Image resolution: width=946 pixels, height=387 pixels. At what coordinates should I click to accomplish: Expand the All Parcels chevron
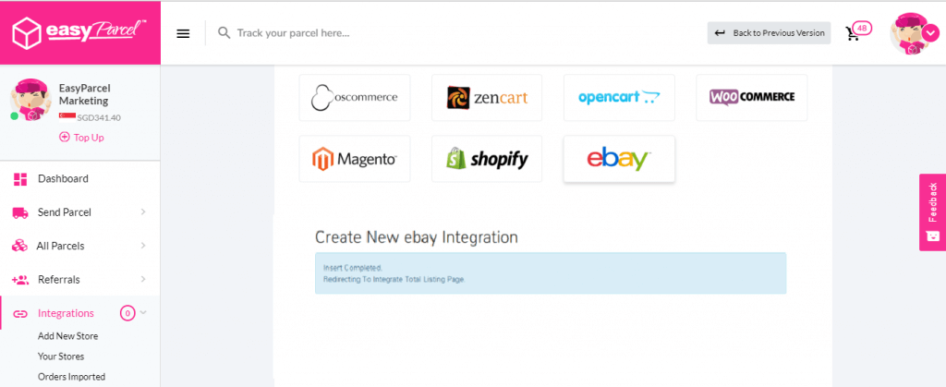(143, 246)
